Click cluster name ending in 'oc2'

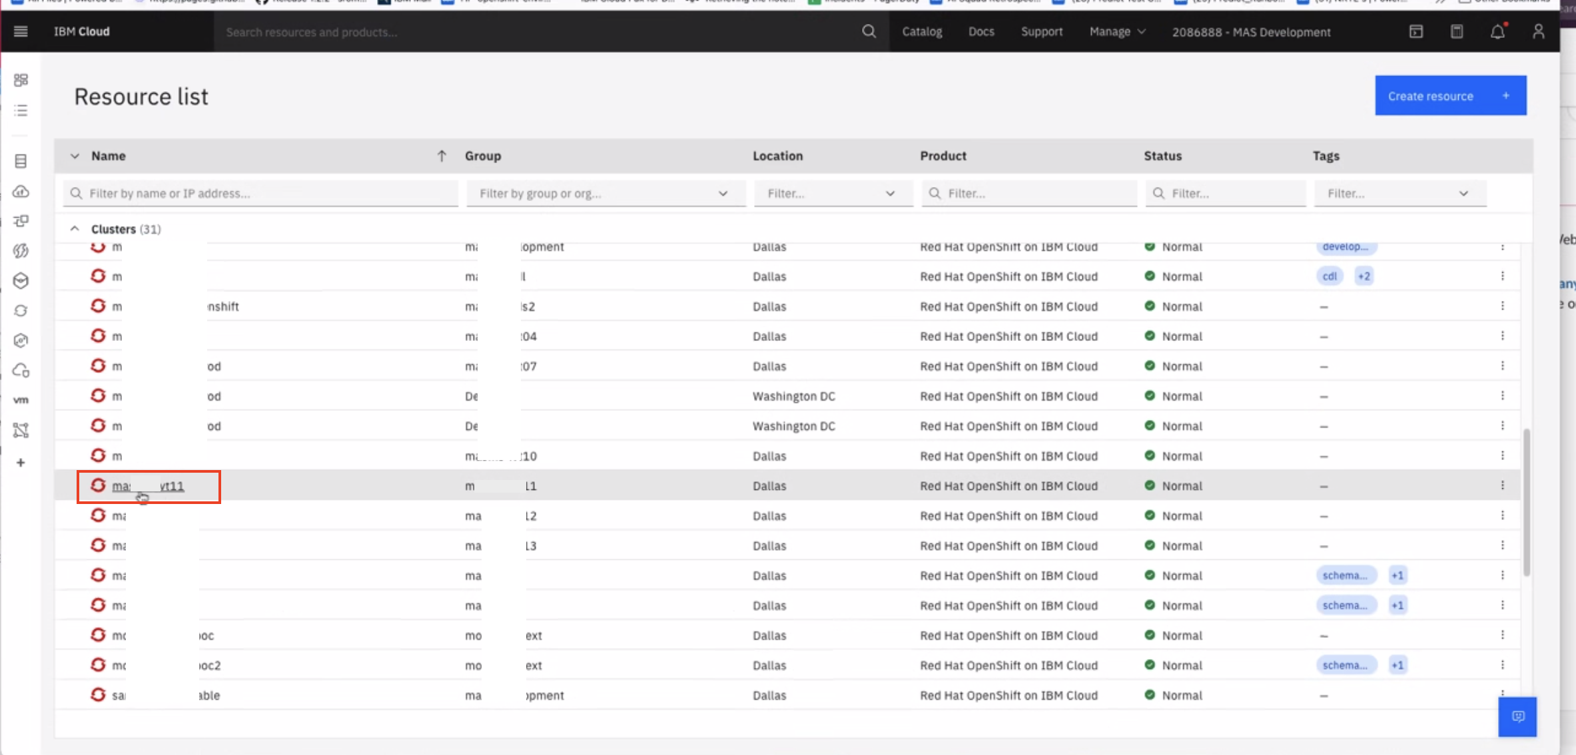click(166, 665)
